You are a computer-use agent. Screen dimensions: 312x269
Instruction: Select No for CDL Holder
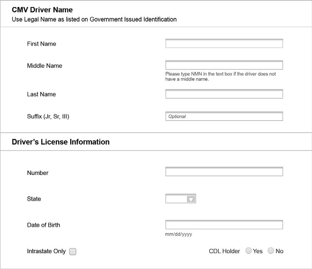271,251
